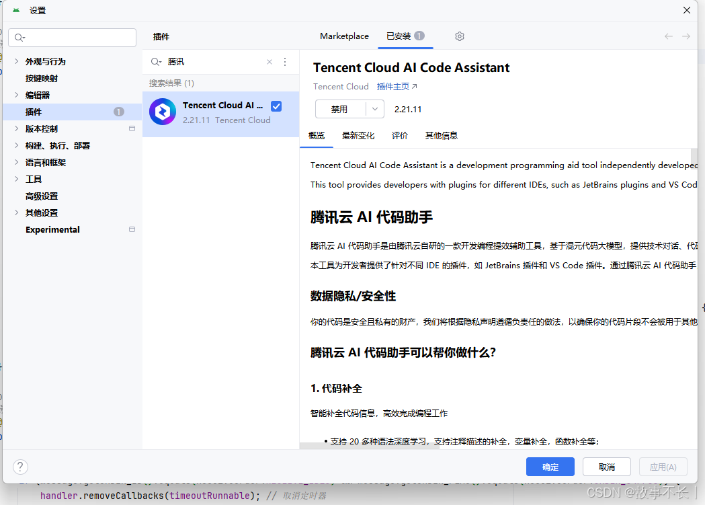Viewport: 705px width, 505px height.
Task: Click the 禁用 button
Action: 340,110
